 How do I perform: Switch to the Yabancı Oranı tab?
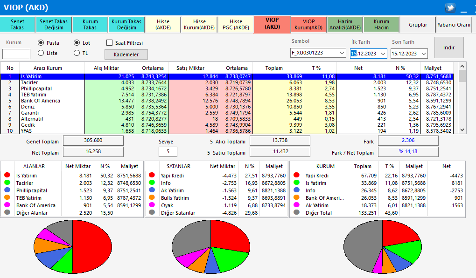click(x=454, y=25)
